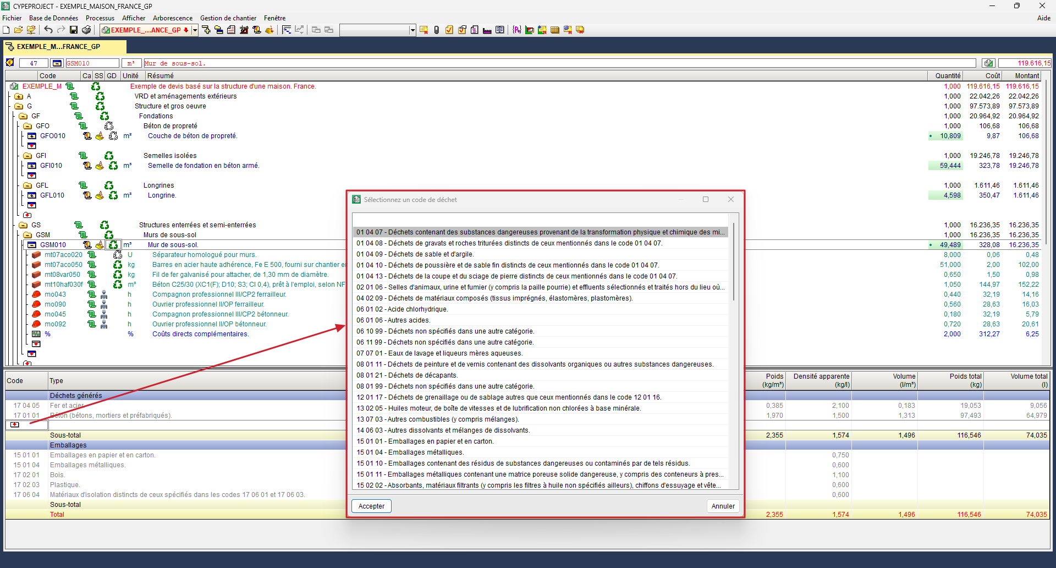The width and height of the screenshot is (1056, 568).
Task: Select '01 04 09 - Déchets de sable et d'argile.'
Action: (541, 254)
